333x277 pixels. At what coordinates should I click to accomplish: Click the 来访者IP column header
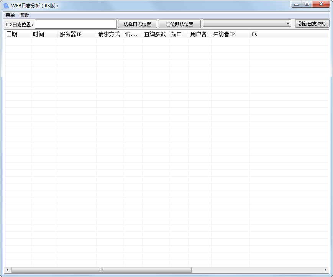pyautogui.click(x=230, y=34)
